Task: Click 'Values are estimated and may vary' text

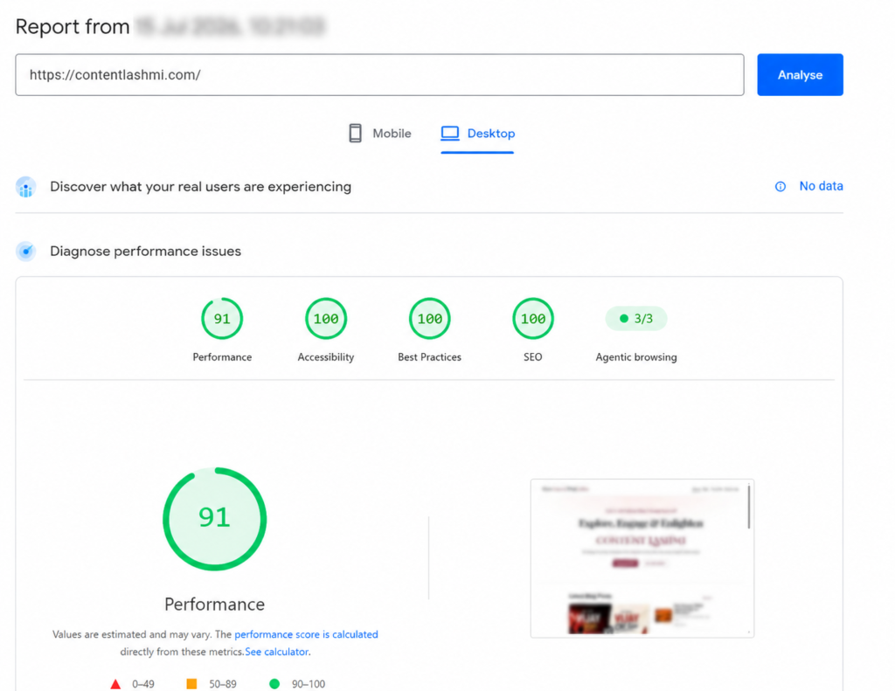Action: pyautogui.click(x=132, y=634)
